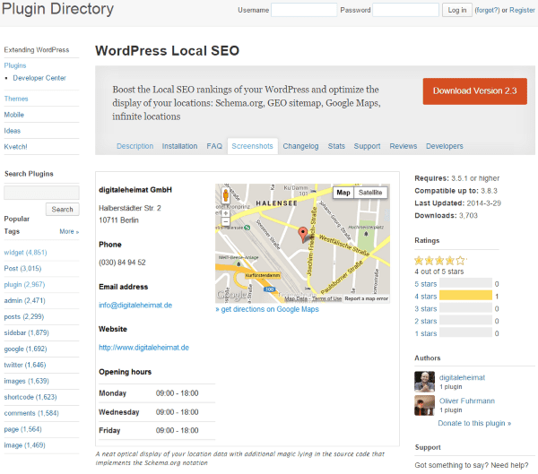Screen dimensions: 538x474
Task: Focus the Search Plugins text box
Action: pyautogui.click(x=41, y=193)
